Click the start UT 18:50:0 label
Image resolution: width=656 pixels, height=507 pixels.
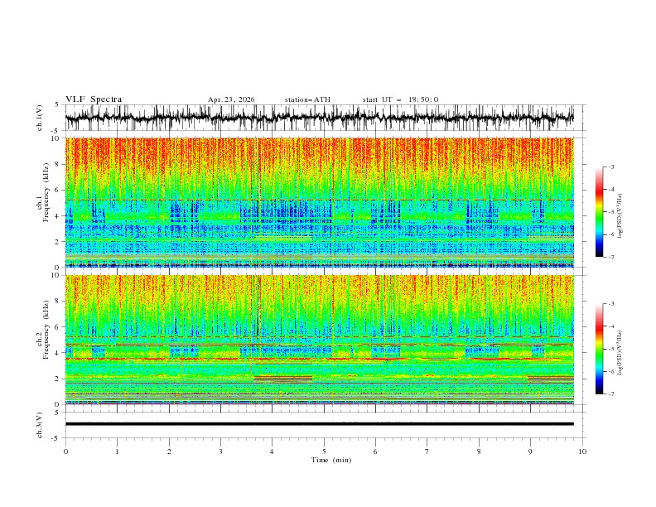pyautogui.click(x=400, y=99)
